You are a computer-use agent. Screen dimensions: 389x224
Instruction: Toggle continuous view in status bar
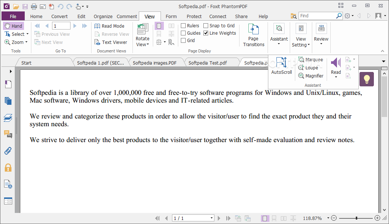click(x=274, y=218)
